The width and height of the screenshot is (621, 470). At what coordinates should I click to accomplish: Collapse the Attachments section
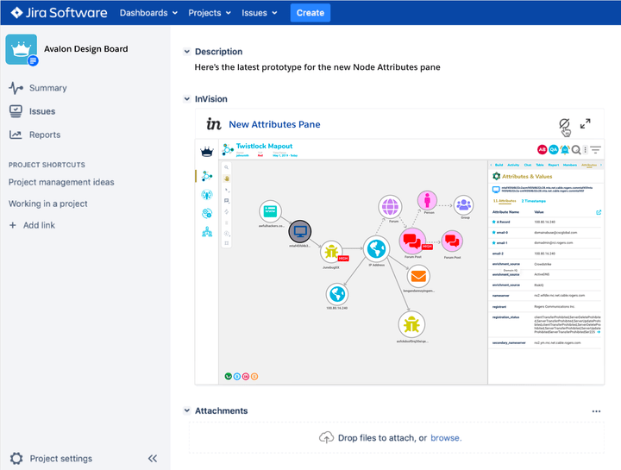[187, 411]
